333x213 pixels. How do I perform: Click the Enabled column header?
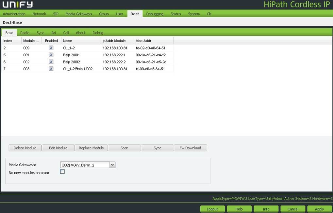click(51, 41)
